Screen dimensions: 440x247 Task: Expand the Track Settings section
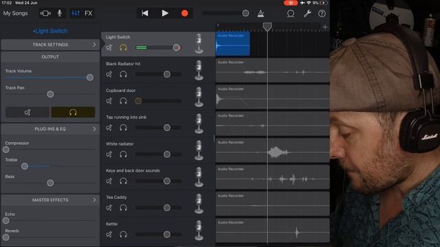point(50,45)
